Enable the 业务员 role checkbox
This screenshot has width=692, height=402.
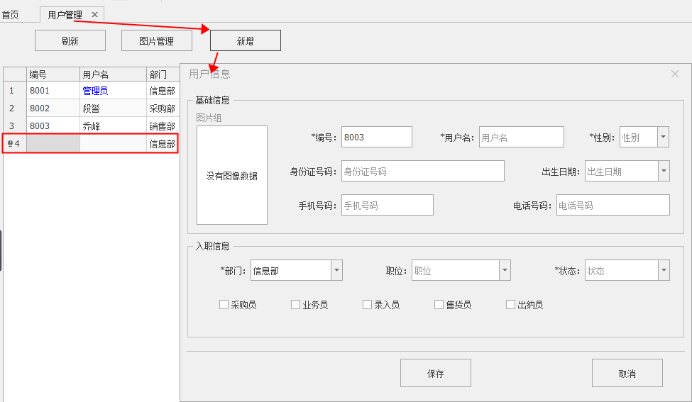(295, 305)
